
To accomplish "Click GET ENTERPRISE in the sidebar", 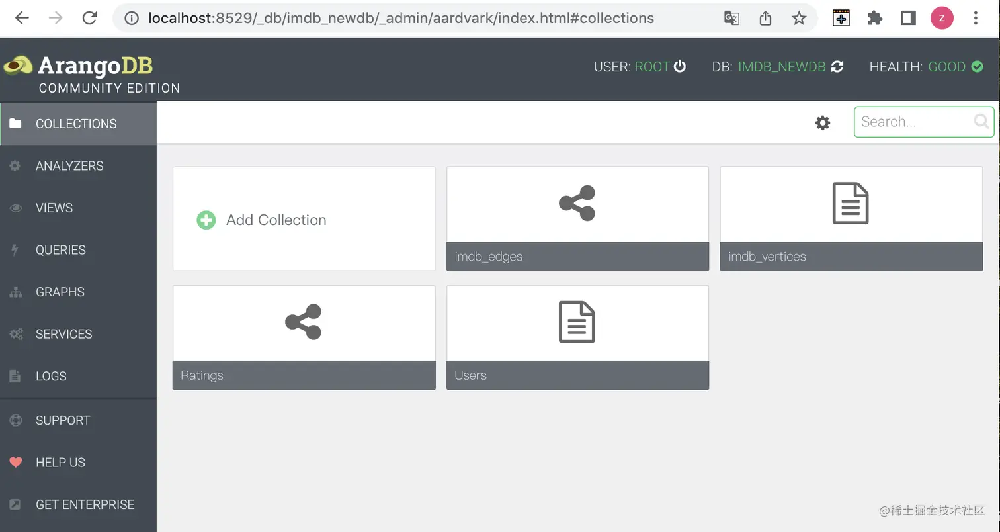I will tap(78, 504).
